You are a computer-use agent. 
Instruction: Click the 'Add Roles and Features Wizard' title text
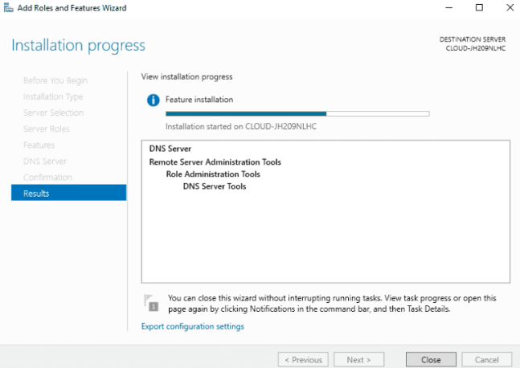[72, 8]
